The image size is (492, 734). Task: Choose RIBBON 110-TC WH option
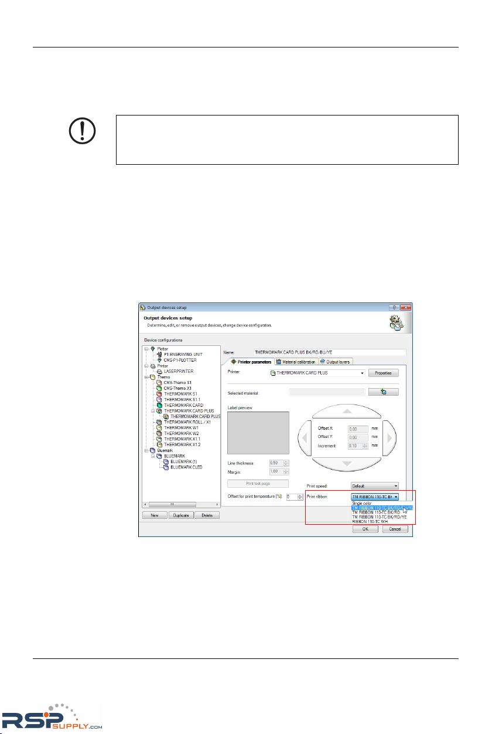coord(382,521)
